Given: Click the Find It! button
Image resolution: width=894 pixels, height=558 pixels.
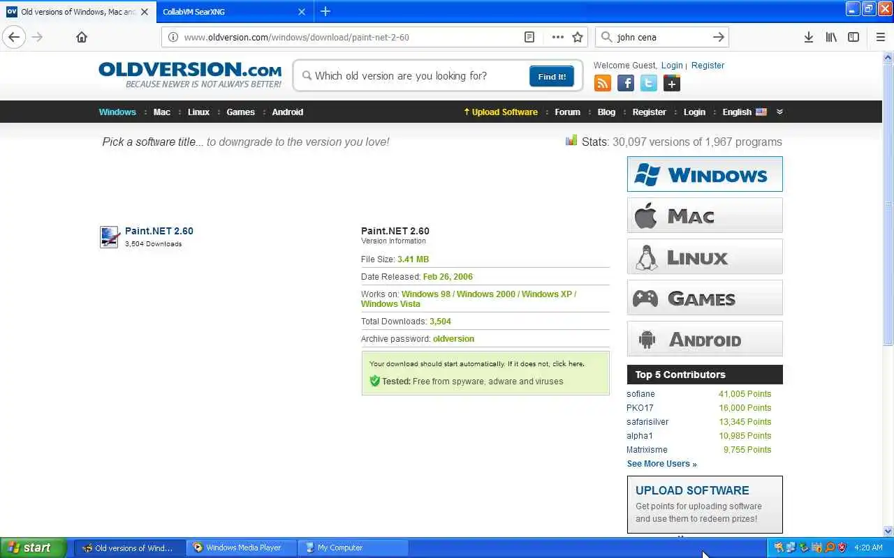Looking at the screenshot, I should [552, 77].
